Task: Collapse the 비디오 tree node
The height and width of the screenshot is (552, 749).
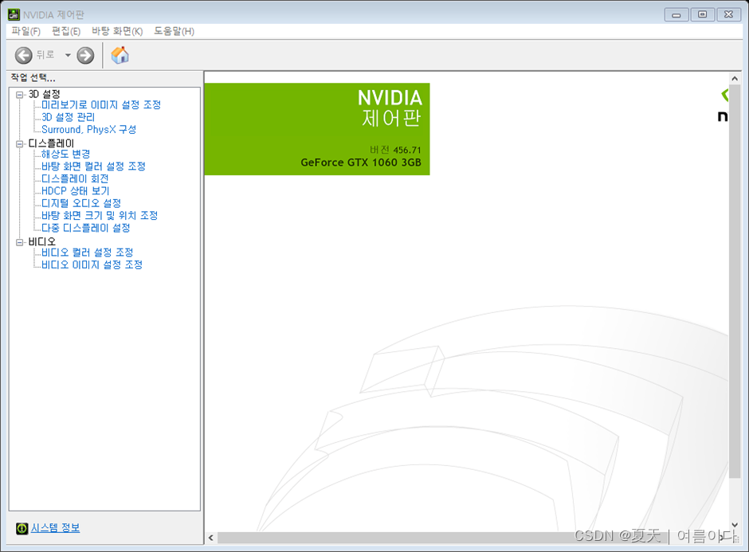Action: click(x=20, y=242)
